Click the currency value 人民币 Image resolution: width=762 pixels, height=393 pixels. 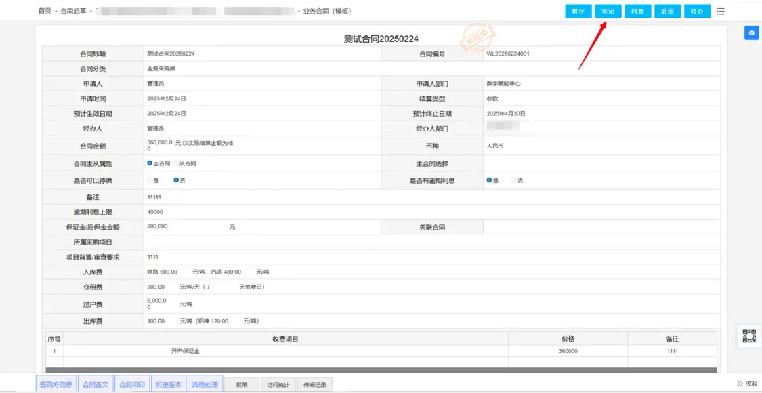click(495, 146)
